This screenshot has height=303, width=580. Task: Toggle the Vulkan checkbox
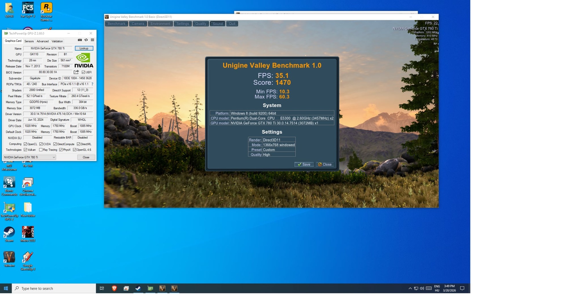(x=25, y=150)
